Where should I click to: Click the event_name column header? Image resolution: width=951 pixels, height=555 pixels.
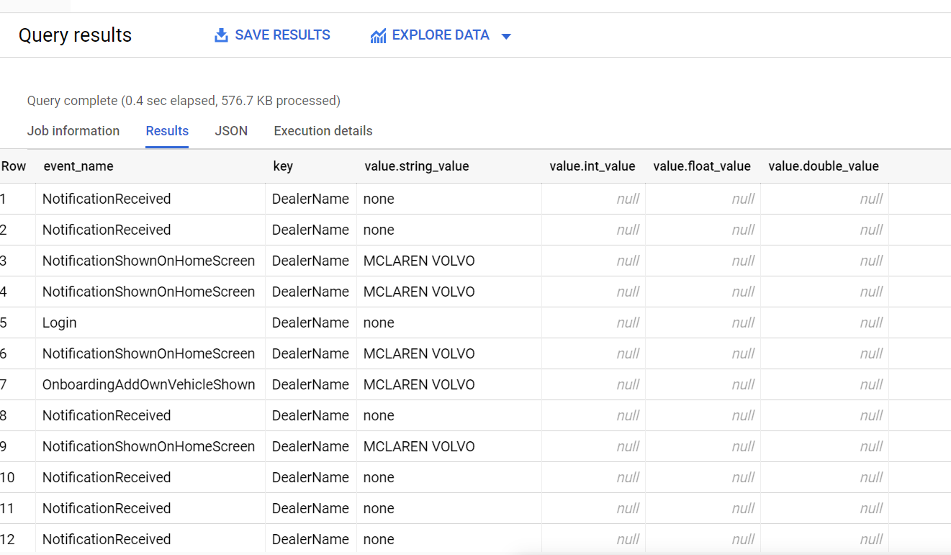tap(78, 166)
